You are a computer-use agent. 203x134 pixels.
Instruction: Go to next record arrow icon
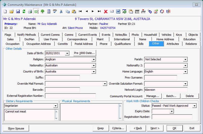click(93, 11)
